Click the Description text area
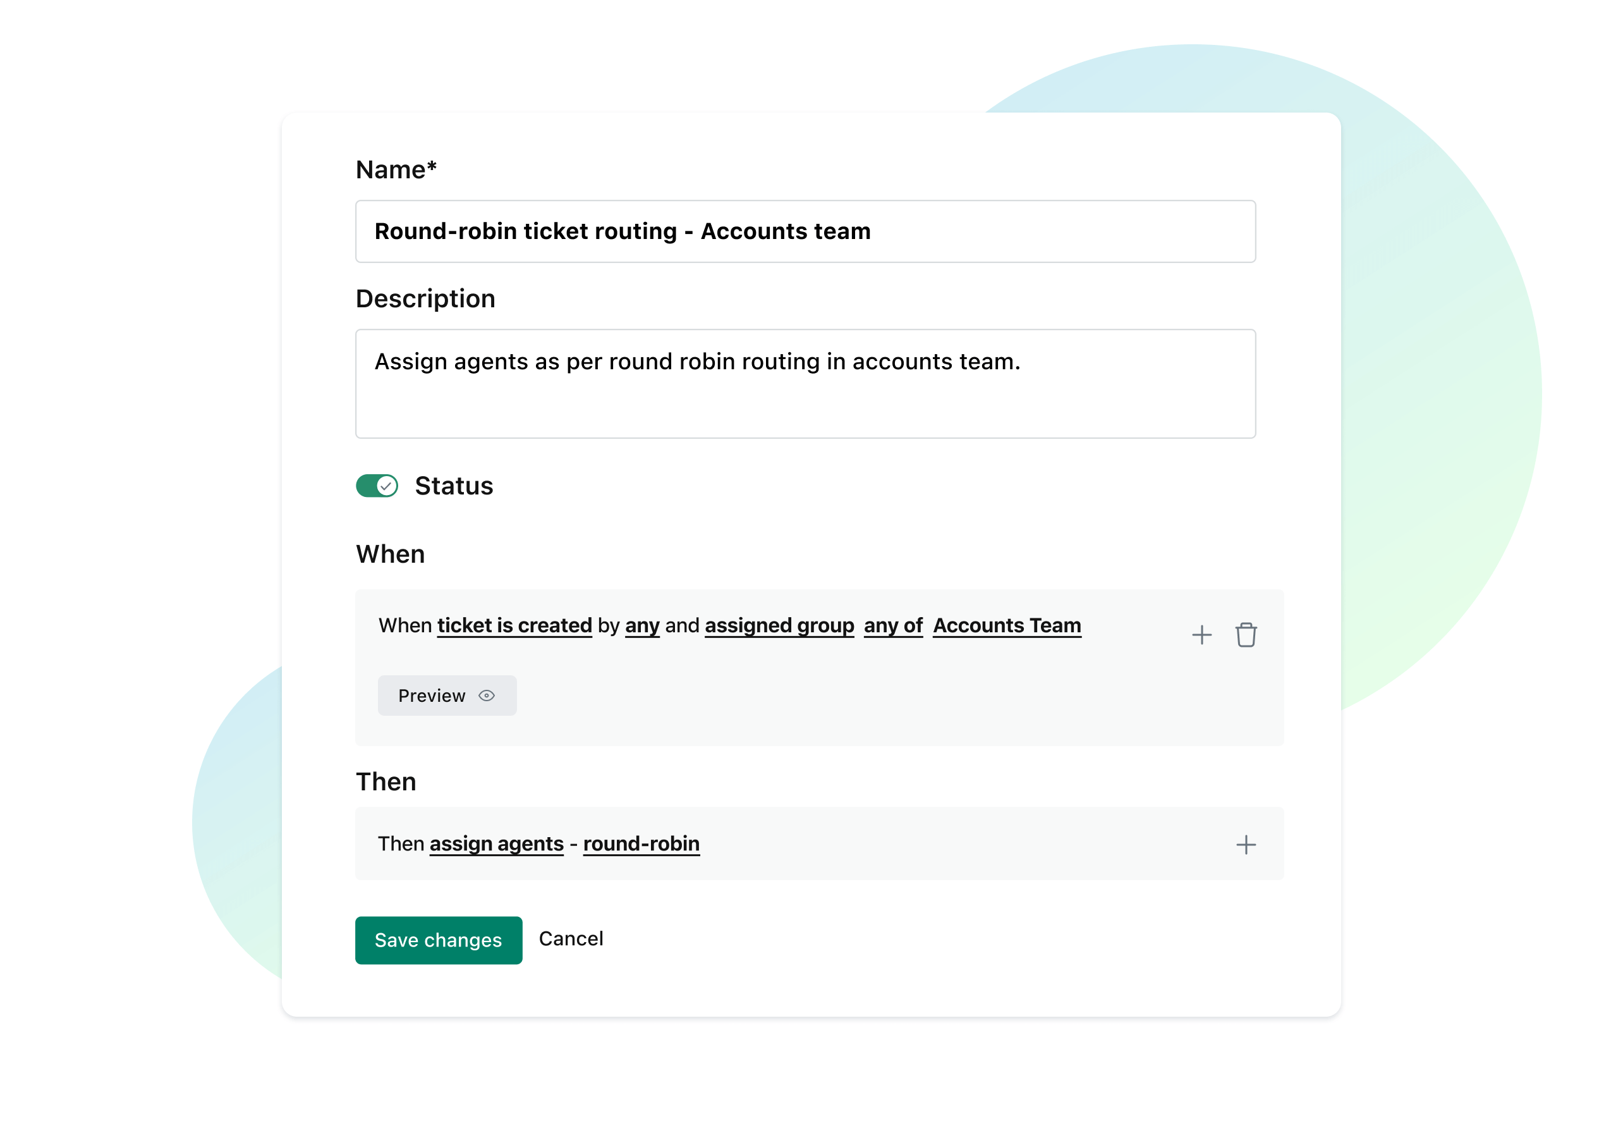The width and height of the screenshot is (1623, 1128). [x=806, y=383]
